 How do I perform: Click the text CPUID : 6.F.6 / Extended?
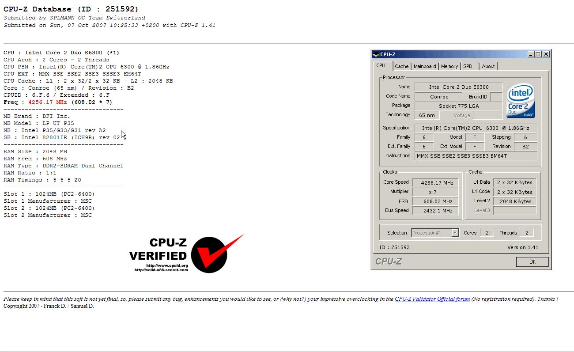57,95
